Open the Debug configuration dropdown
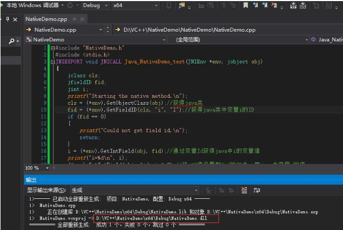This screenshot has height=230, width=343. pos(95,5)
